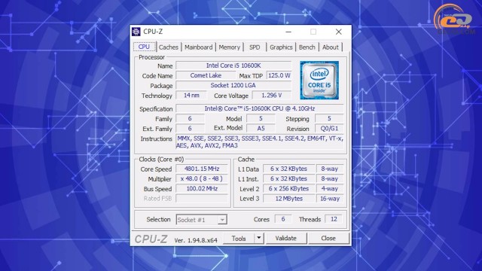Click the Revision value Q0/G1
The width and height of the screenshot is (482, 271).
tap(329, 129)
